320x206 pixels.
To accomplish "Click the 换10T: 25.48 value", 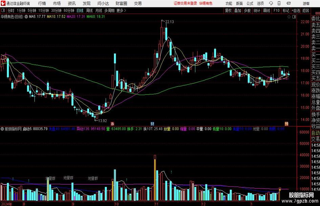I will (x=153, y=129).
